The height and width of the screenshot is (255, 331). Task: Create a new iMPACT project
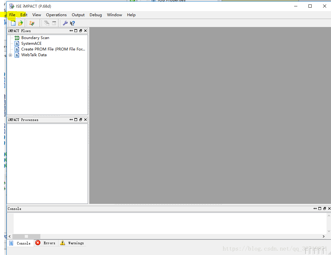pos(13,23)
